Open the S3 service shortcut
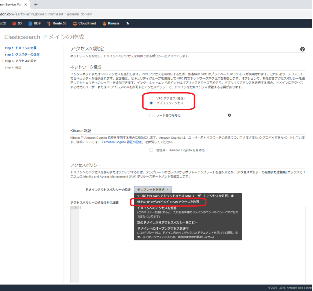The height and width of the screenshot is (291, 313). 17,23
